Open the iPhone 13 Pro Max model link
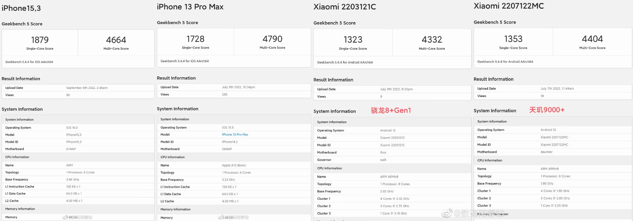Viewport: 633px width, 221px height. pyautogui.click(x=235, y=135)
